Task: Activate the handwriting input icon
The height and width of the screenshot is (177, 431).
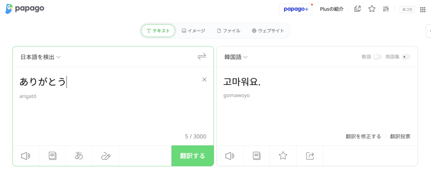Action: pos(105,156)
